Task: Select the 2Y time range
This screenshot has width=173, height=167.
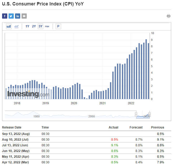Action: point(34,26)
